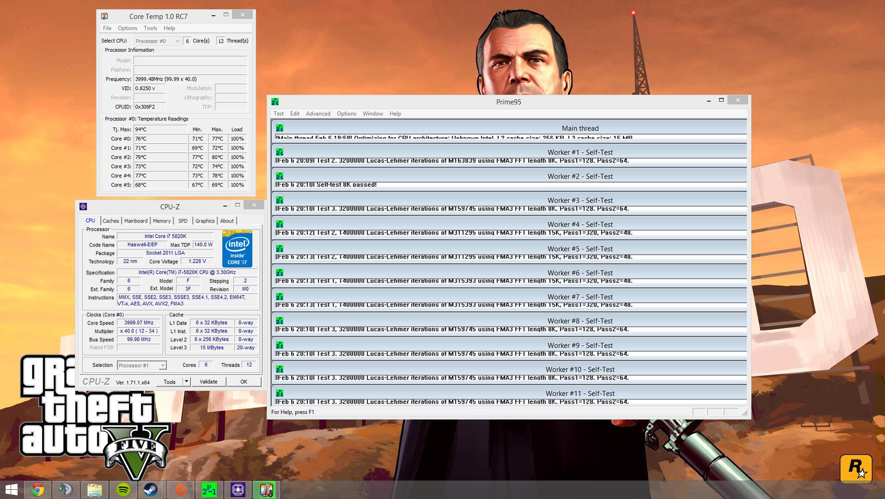Click the Worker #1 window icon
This screenshot has height=499, width=885.
tap(279, 152)
